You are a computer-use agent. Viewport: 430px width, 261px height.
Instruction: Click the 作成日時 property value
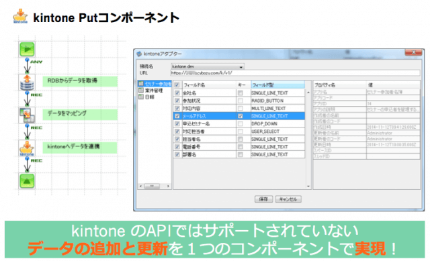[x=393, y=127]
